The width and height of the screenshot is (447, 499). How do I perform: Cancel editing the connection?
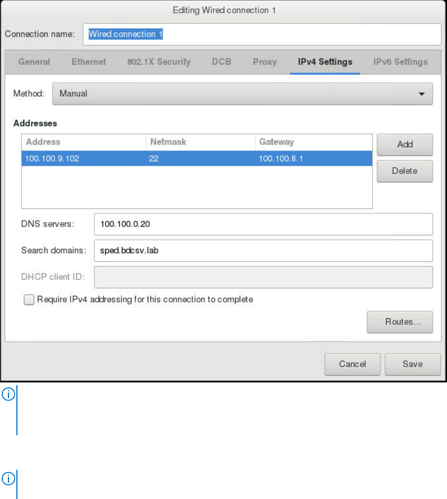pos(352,364)
